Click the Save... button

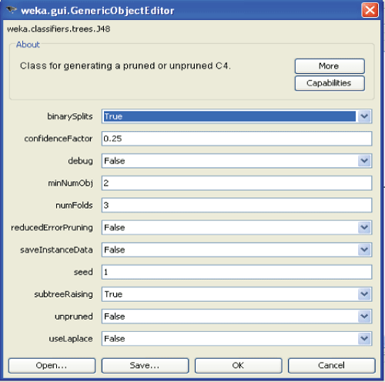click(145, 366)
